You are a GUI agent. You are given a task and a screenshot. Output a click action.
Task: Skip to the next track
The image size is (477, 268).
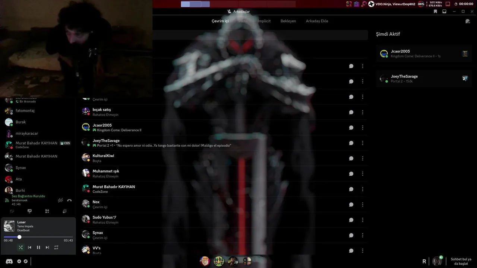tap(47, 248)
